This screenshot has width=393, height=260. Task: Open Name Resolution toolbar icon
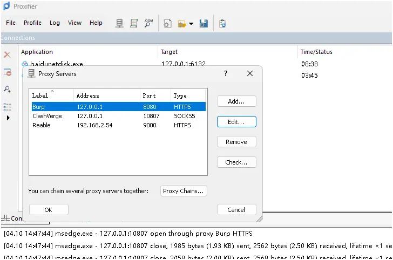click(x=148, y=23)
